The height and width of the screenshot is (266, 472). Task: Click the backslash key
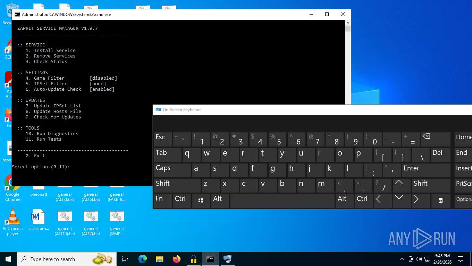coord(420,155)
